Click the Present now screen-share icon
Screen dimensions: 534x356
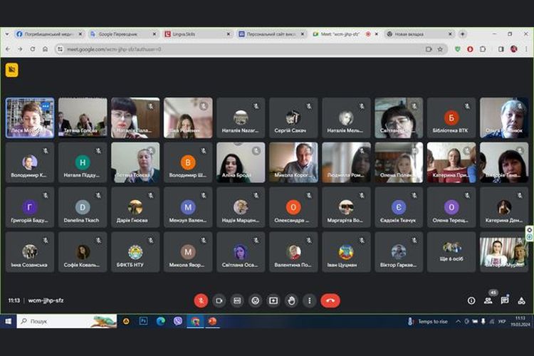tap(273, 300)
